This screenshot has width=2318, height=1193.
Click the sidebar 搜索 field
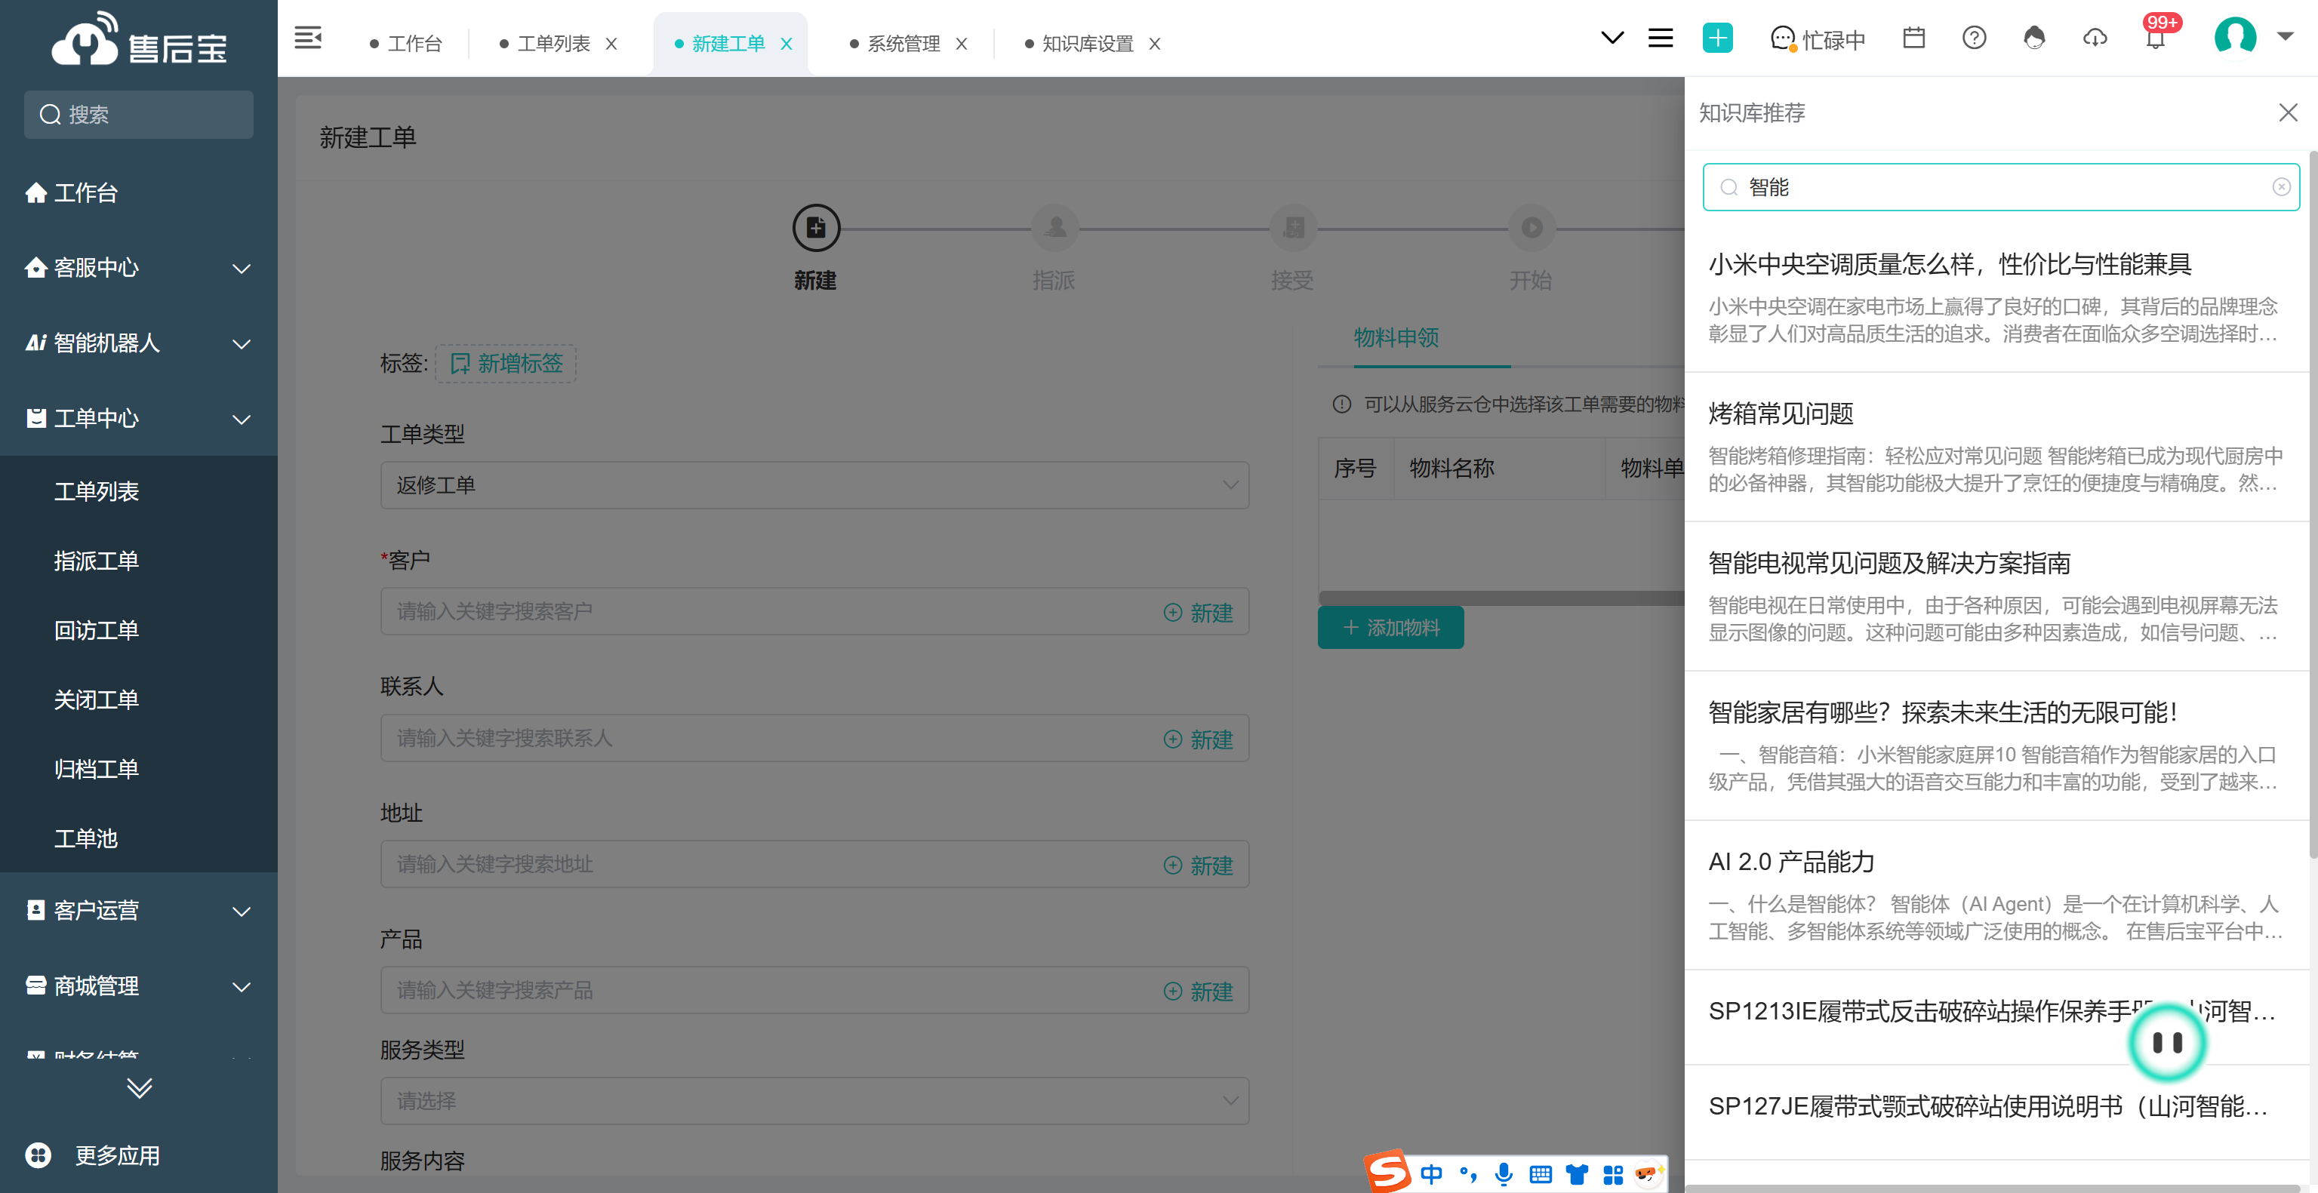click(139, 114)
